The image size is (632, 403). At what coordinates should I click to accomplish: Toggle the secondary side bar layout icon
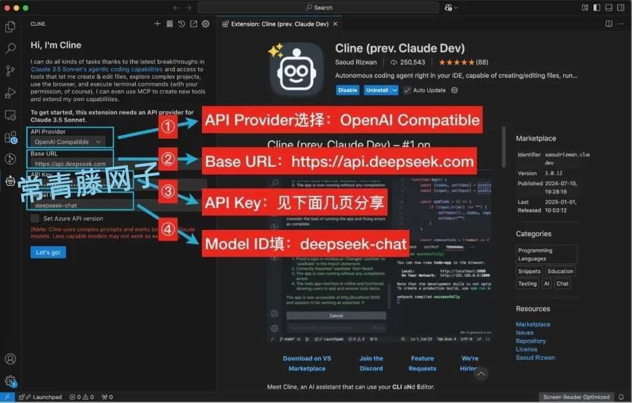621,7
